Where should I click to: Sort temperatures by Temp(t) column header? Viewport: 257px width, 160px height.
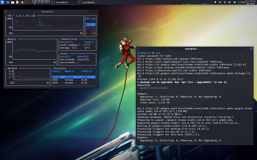89,42
